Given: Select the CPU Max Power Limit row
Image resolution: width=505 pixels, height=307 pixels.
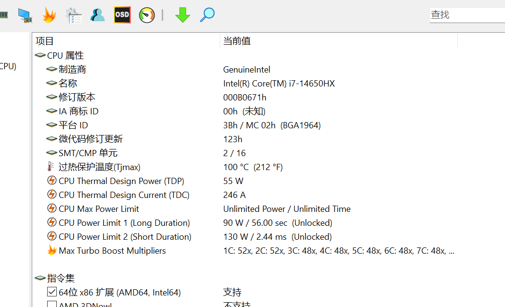Looking at the screenshot, I should coord(99,209).
